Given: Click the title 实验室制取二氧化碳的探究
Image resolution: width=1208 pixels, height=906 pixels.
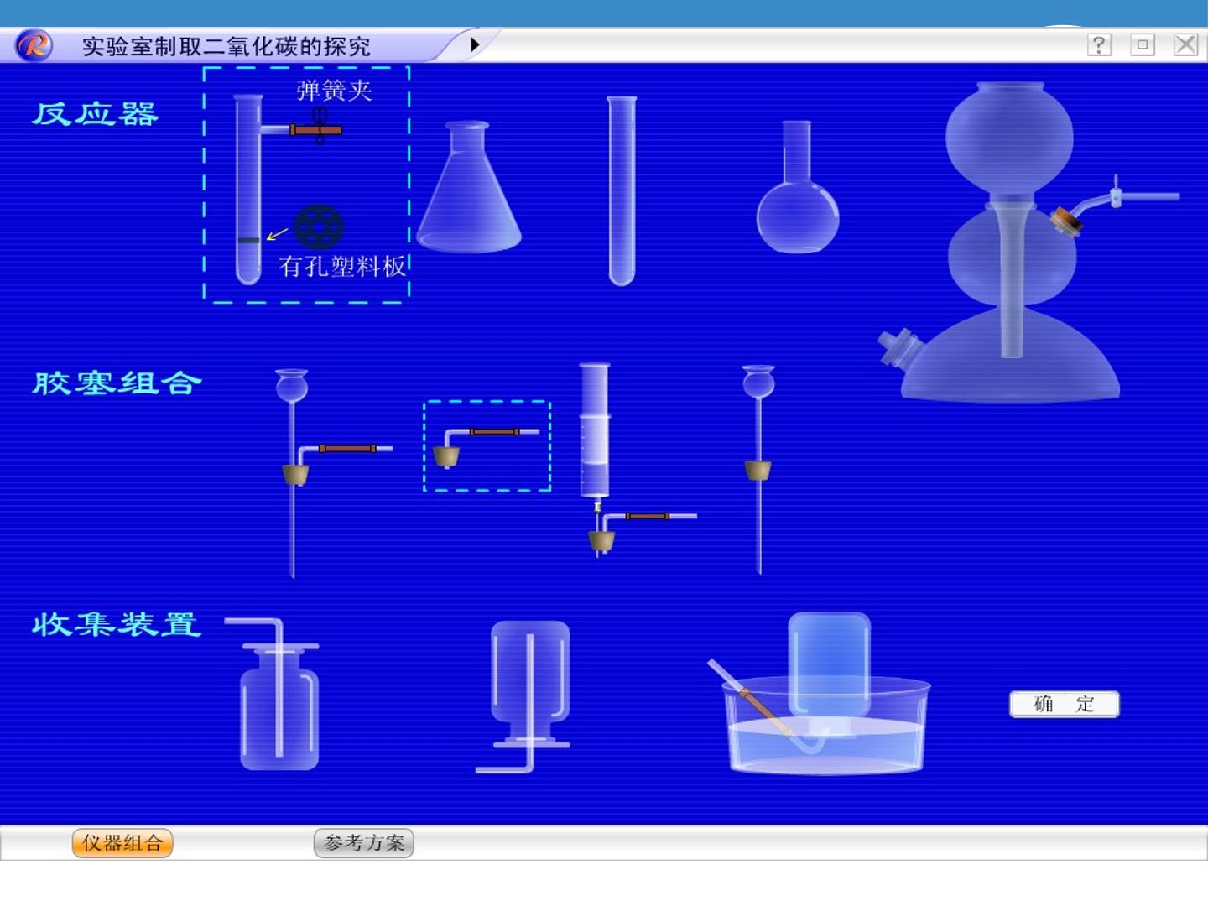Looking at the screenshot, I should pyautogui.click(x=226, y=46).
